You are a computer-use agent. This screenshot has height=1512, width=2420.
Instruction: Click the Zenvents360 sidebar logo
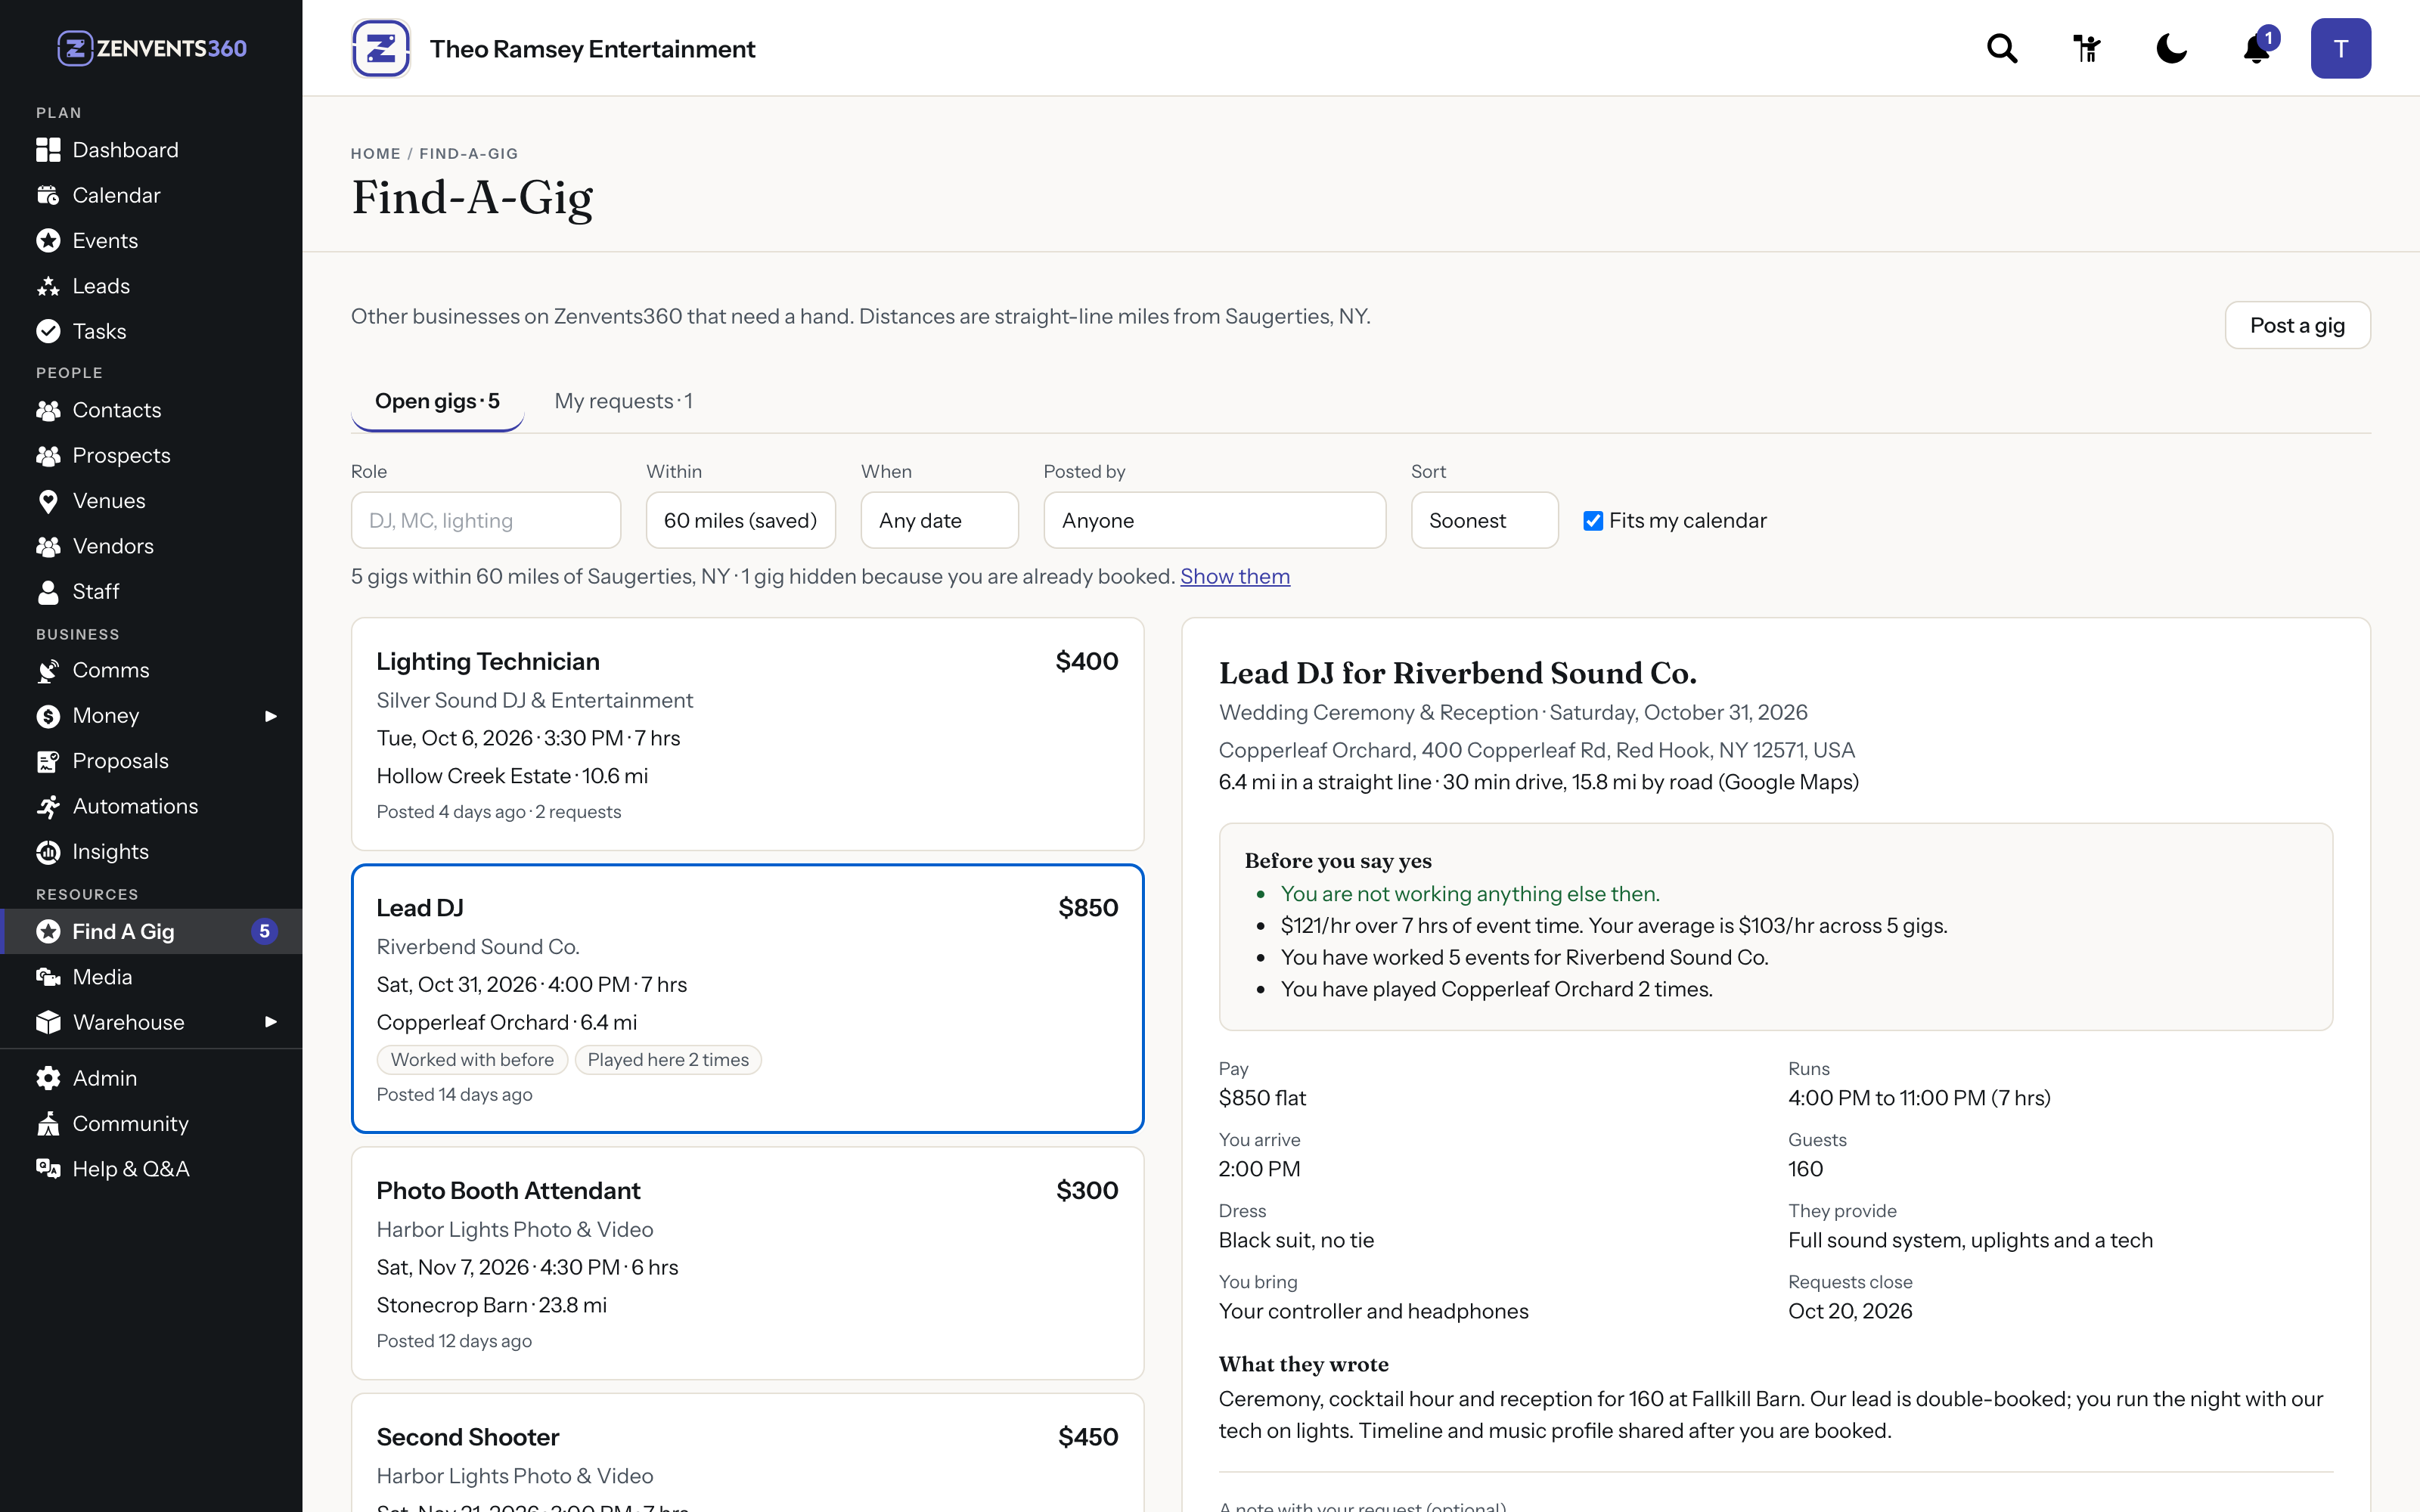pyautogui.click(x=151, y=48)
